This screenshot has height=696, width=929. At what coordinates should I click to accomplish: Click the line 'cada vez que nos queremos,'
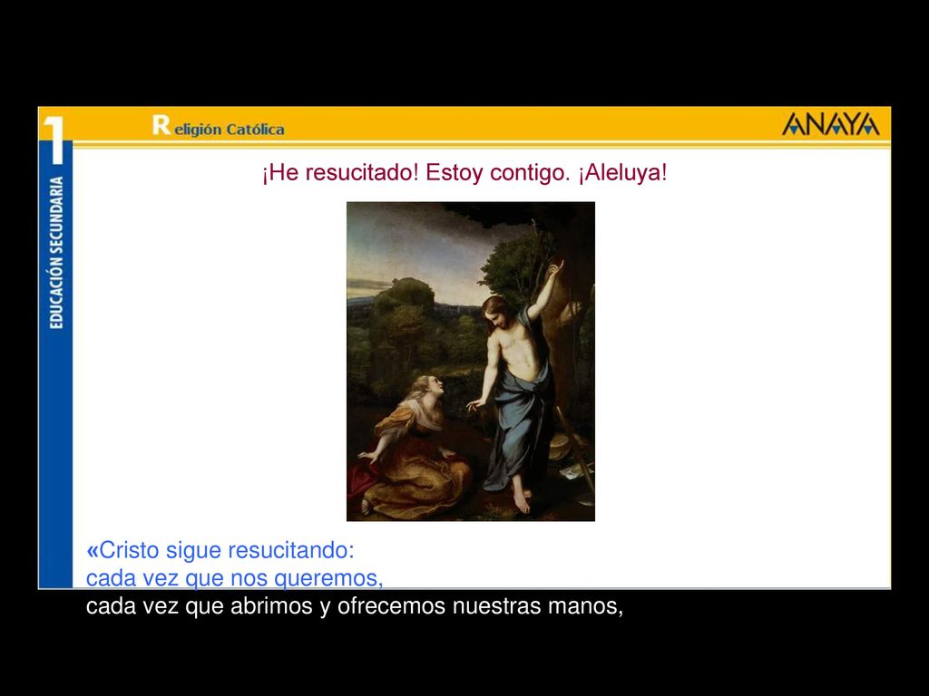235,577
